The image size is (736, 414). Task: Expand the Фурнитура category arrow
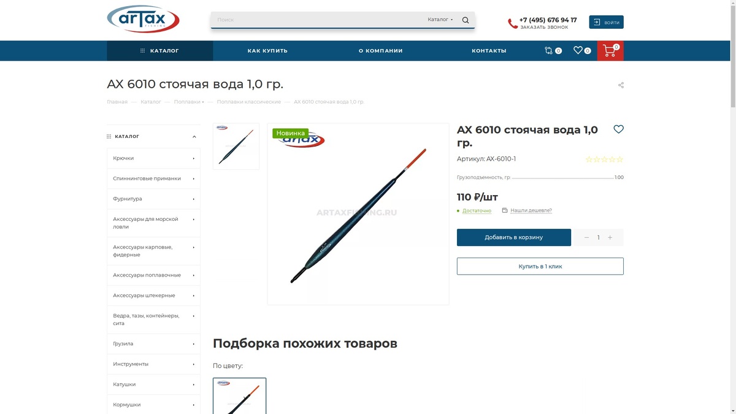point(193,199)
